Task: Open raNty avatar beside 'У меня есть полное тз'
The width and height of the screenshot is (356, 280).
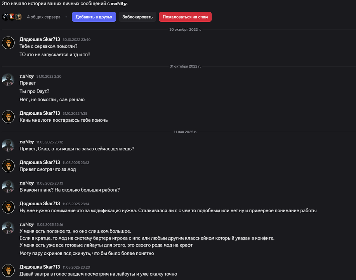Action: click(8, 227)
